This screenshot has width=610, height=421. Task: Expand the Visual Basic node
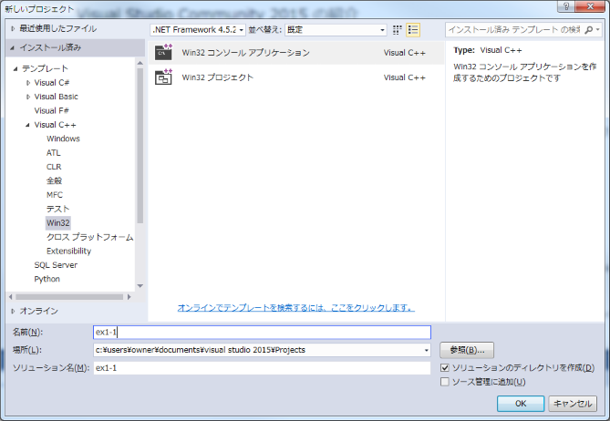(x=28, y=97)
